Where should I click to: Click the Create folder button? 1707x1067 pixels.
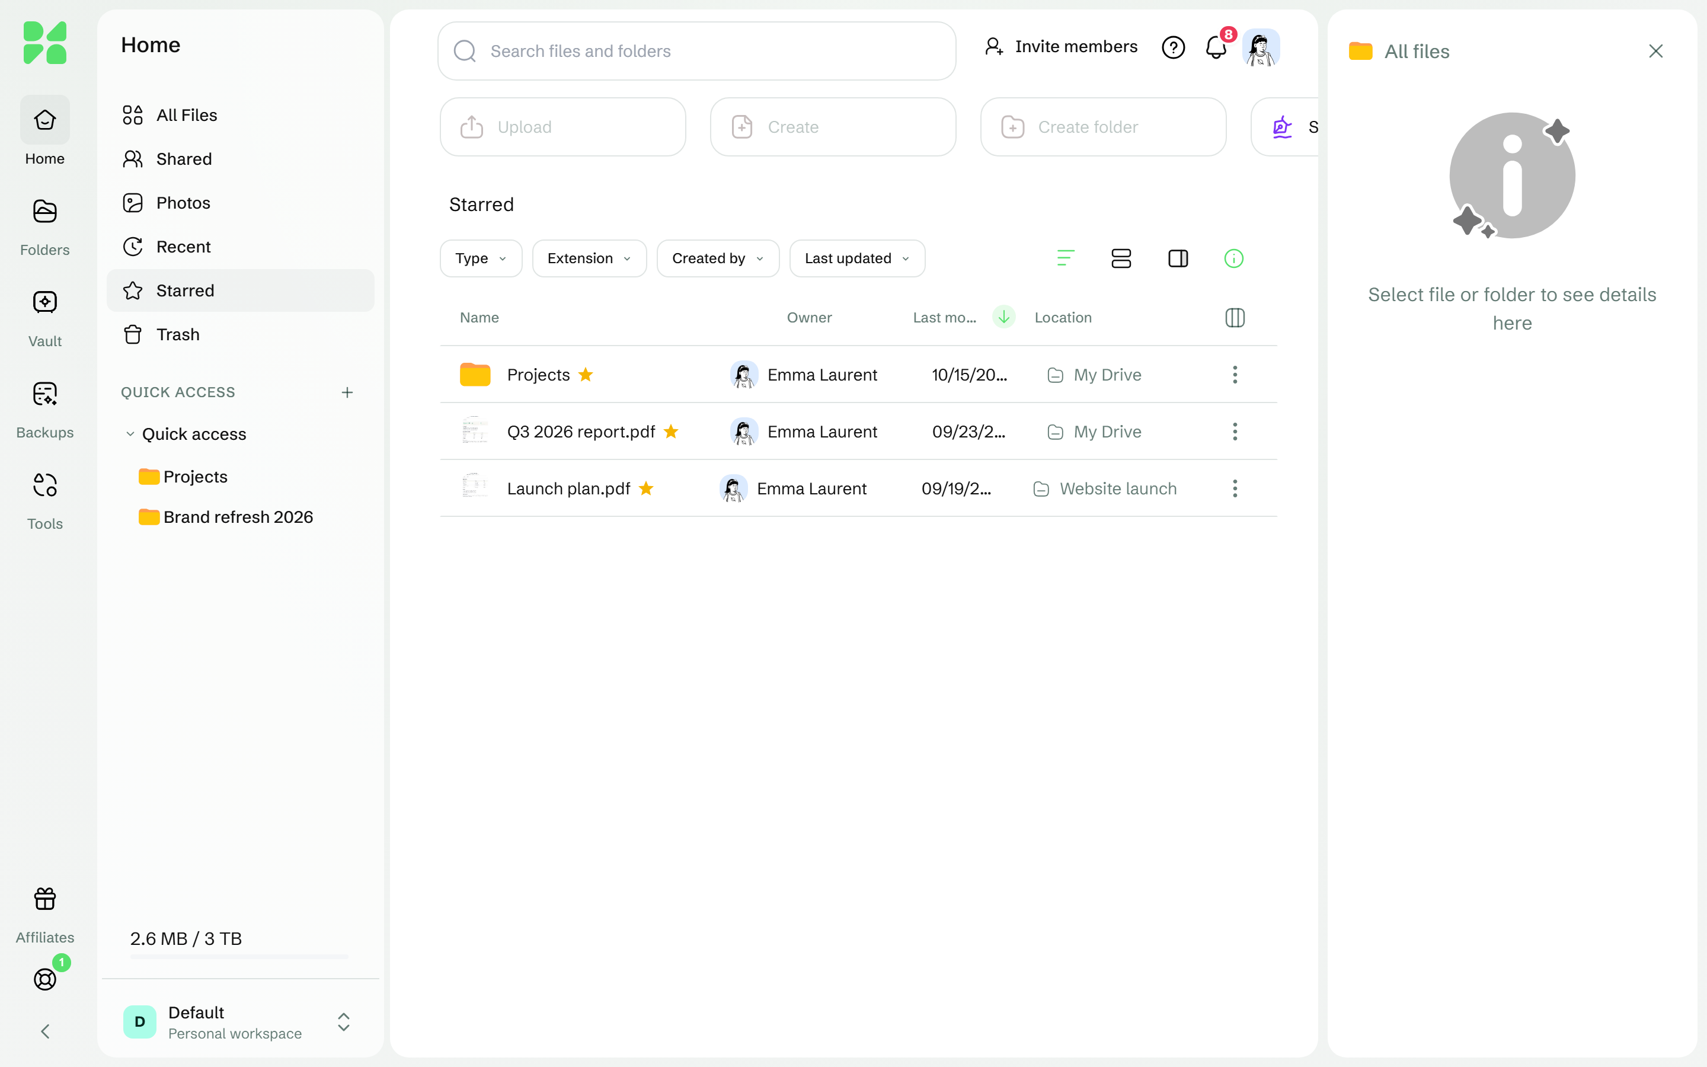[1103, 127]
